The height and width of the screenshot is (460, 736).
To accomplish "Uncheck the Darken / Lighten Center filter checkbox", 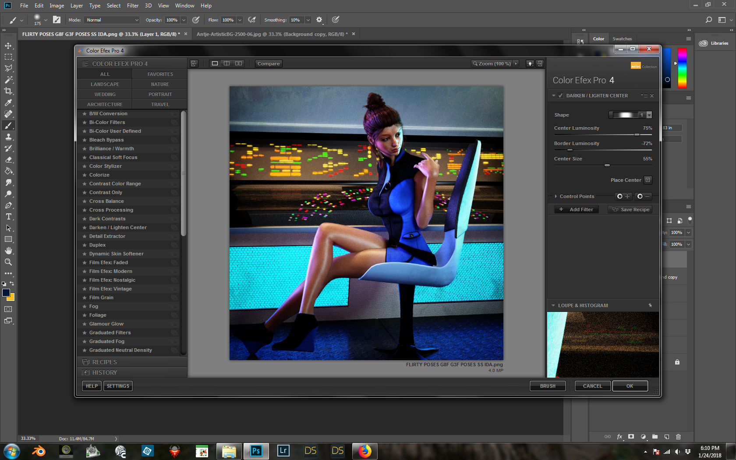I will (561, 96).
